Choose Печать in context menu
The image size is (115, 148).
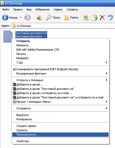[x=60, y=54]
